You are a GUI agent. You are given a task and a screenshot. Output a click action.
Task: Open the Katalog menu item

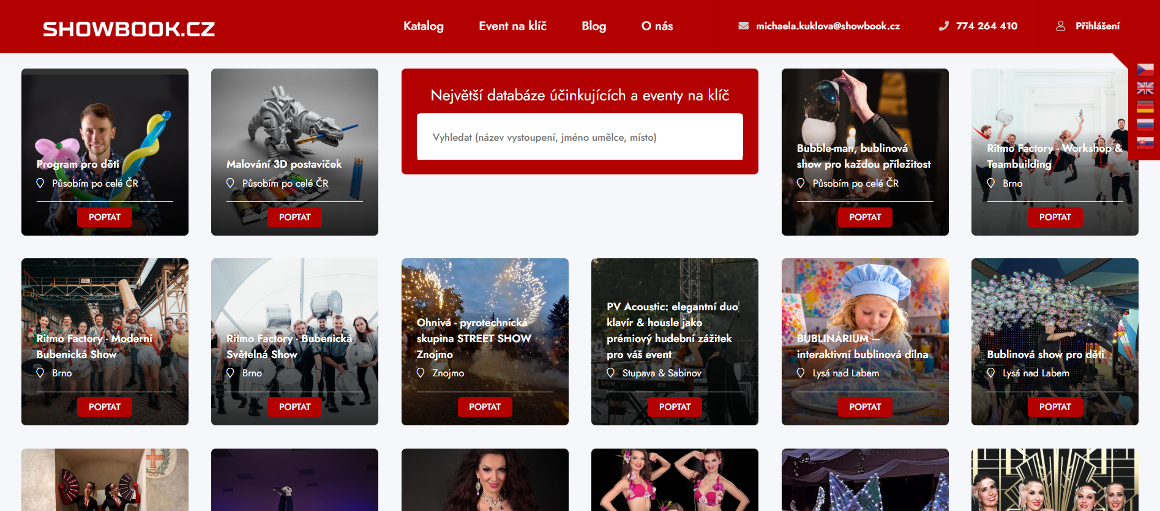point(424,26)
